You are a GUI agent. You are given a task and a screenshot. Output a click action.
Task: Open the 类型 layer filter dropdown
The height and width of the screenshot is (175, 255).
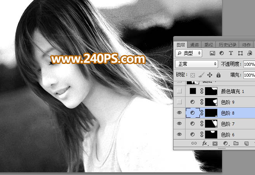(189, 53)
